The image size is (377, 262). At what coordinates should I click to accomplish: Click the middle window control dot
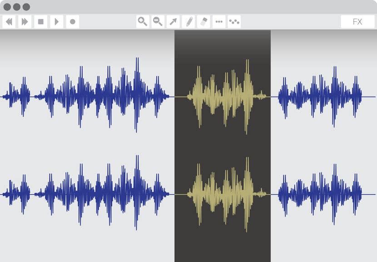click(17, 7)
